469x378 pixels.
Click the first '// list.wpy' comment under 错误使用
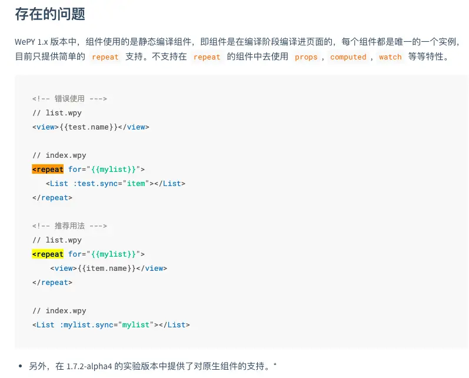pyautogui.click(x=57, y=113)
